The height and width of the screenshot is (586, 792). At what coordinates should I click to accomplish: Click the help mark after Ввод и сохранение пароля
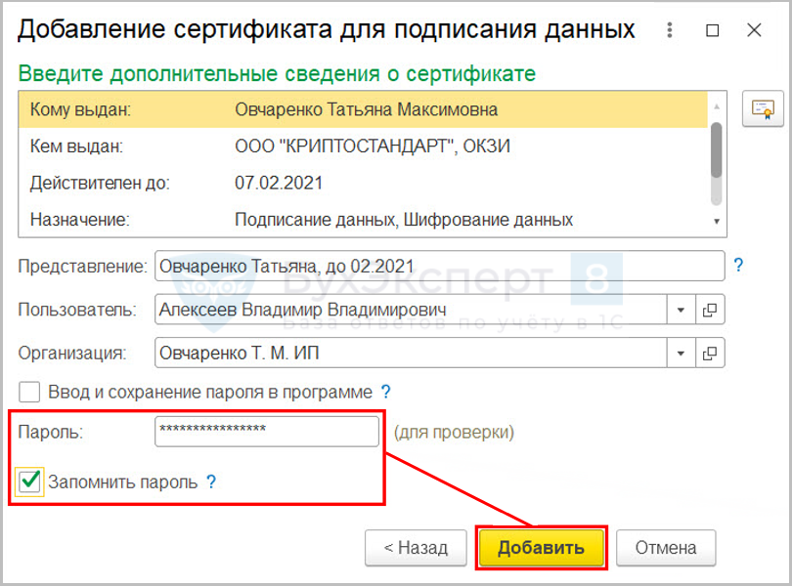point(385,392)
